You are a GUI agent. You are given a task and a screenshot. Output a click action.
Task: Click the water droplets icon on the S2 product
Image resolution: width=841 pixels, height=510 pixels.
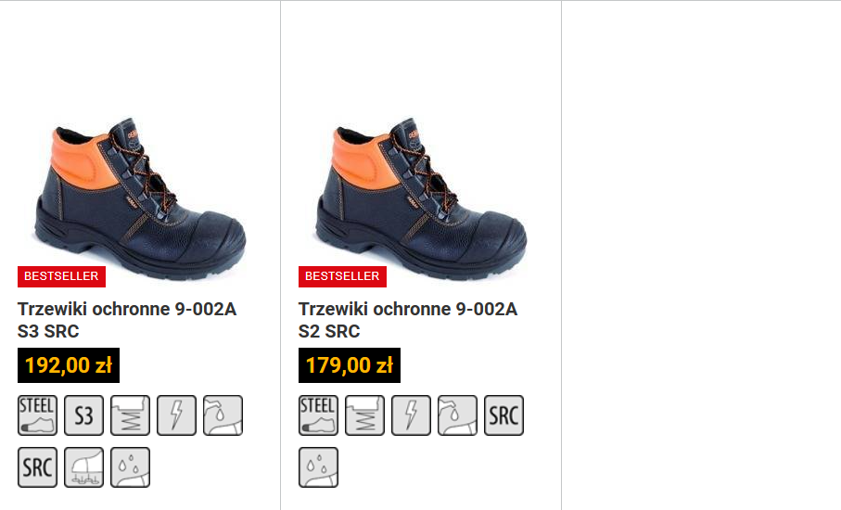point(319,467)
